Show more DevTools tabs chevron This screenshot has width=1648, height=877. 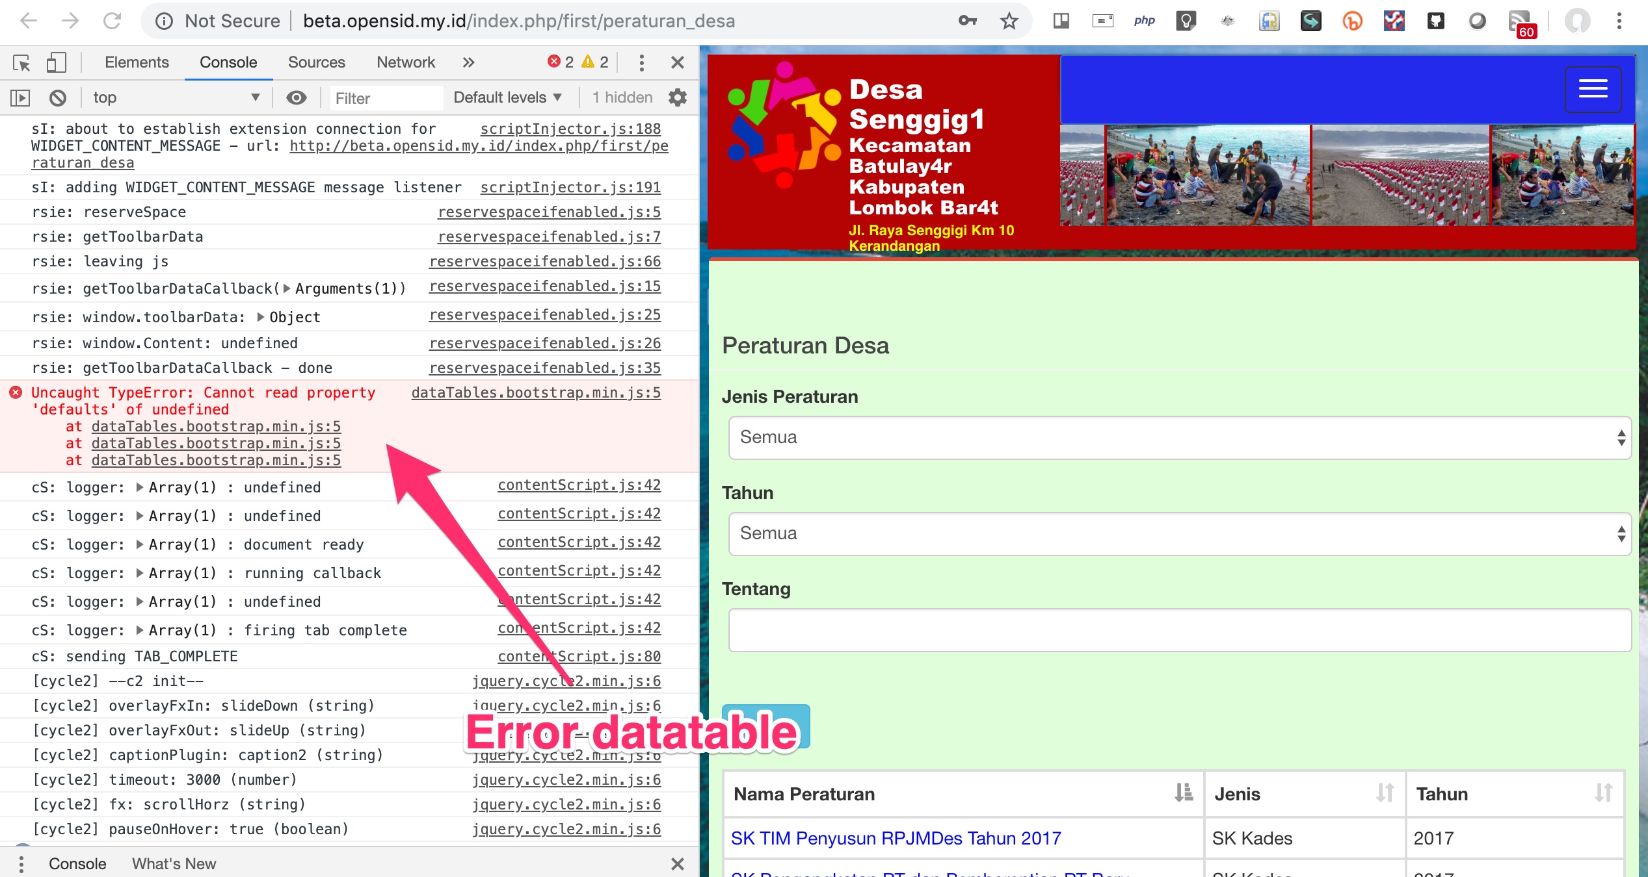[468, 62]
